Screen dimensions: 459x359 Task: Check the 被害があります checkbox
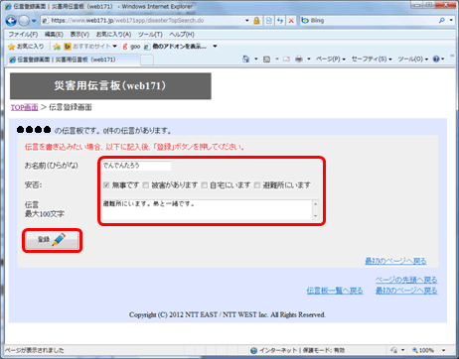pos(145,185)
